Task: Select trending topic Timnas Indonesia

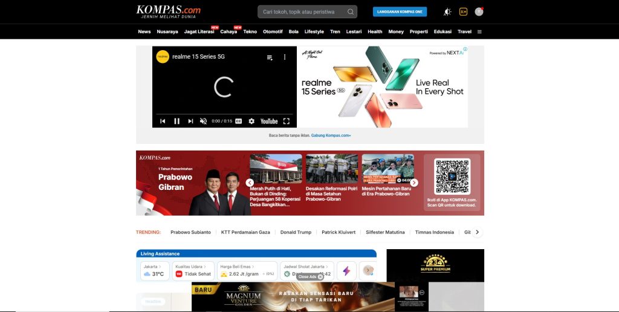Action: point(435,232)
